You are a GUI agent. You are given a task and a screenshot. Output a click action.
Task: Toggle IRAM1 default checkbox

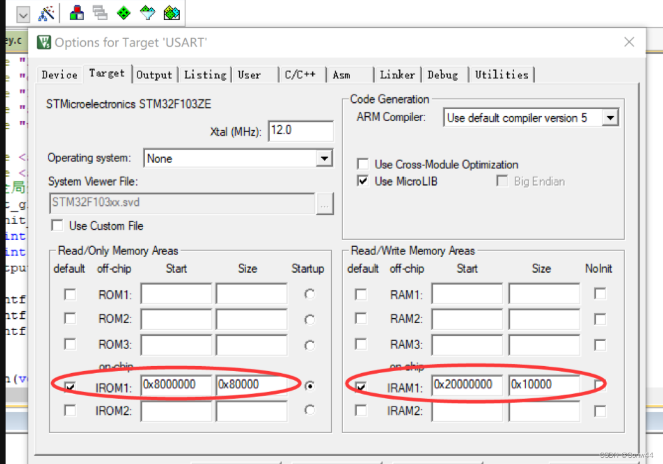(x=361, y=386)
